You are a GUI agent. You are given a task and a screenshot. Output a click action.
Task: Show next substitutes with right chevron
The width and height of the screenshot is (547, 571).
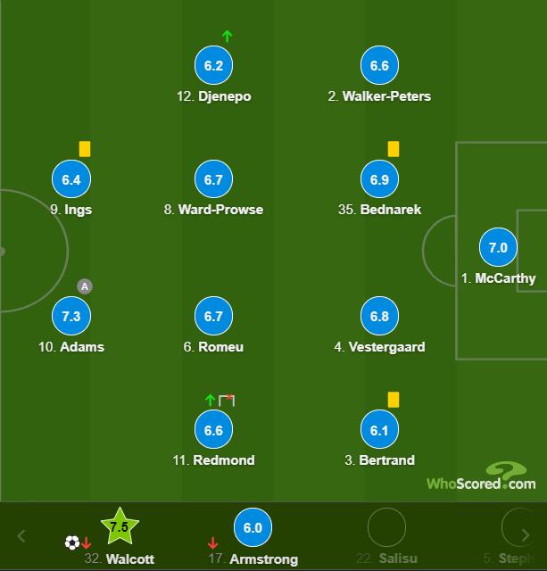pos(525,535)
